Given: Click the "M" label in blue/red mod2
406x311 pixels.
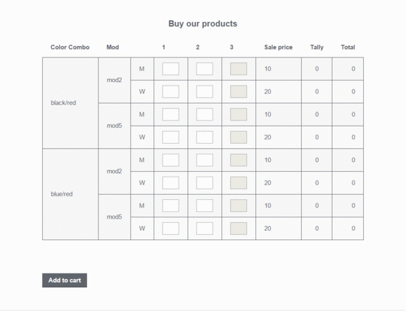Looking at the screenshot, I should point(142,160).
